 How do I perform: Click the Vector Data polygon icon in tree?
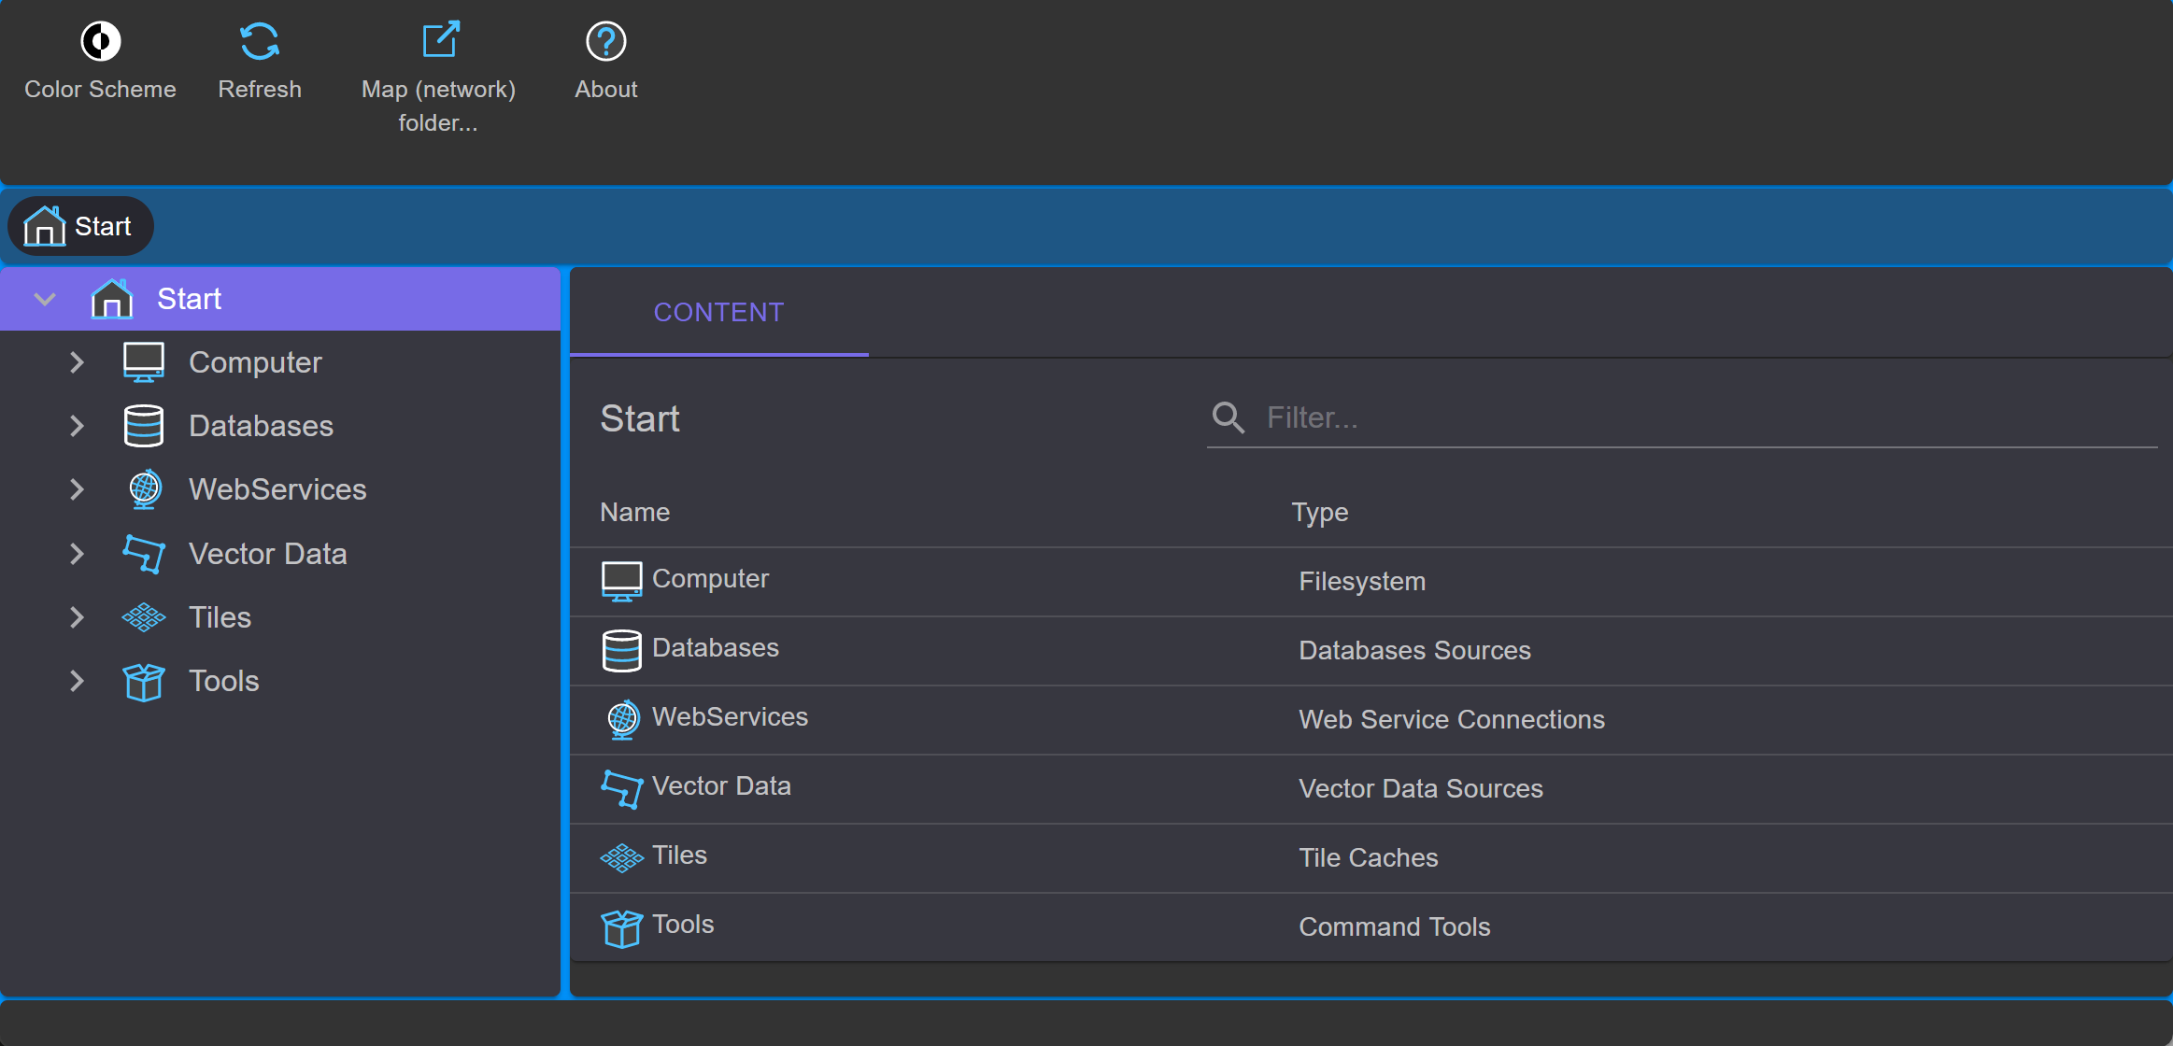coord(144,554)
